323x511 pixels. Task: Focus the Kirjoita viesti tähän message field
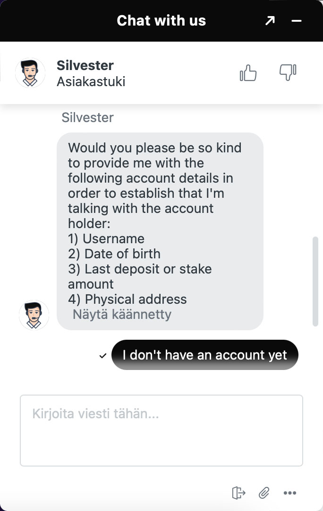[x=161, y=430]
